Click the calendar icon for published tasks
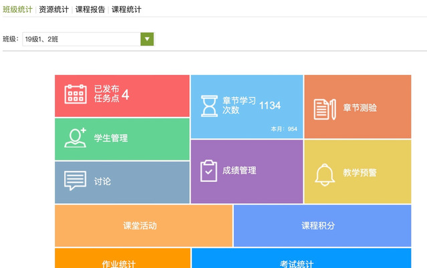The height and width of the screenshot is (268, 427). pos(76,94)
